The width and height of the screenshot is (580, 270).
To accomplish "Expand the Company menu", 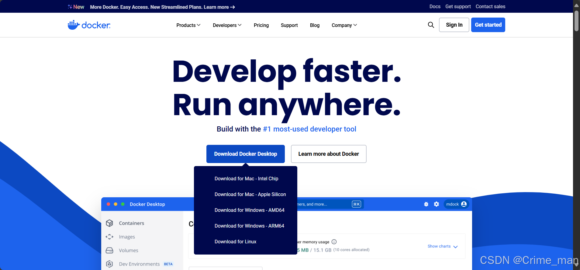I will click(344, 25).
